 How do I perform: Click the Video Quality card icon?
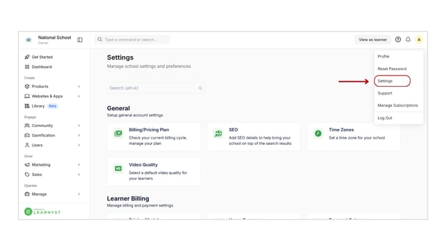coord(118,168)
